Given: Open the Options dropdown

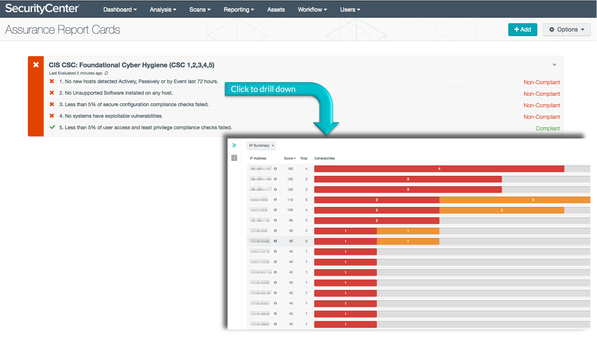Looking at the screenshot, I should [567, 29].
